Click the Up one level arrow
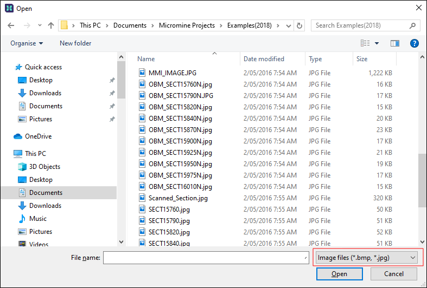Screen dimensions: 427x288 click(x=50, y=25)
